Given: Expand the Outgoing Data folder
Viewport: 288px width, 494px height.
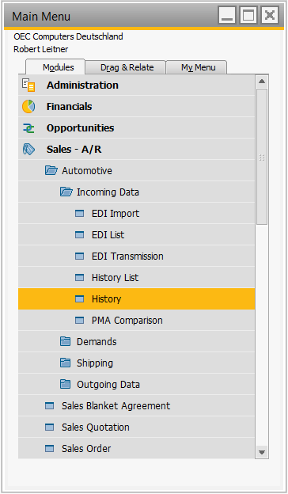Looking at the screenshot, I should pyautogui.click(x=65, y=385).
